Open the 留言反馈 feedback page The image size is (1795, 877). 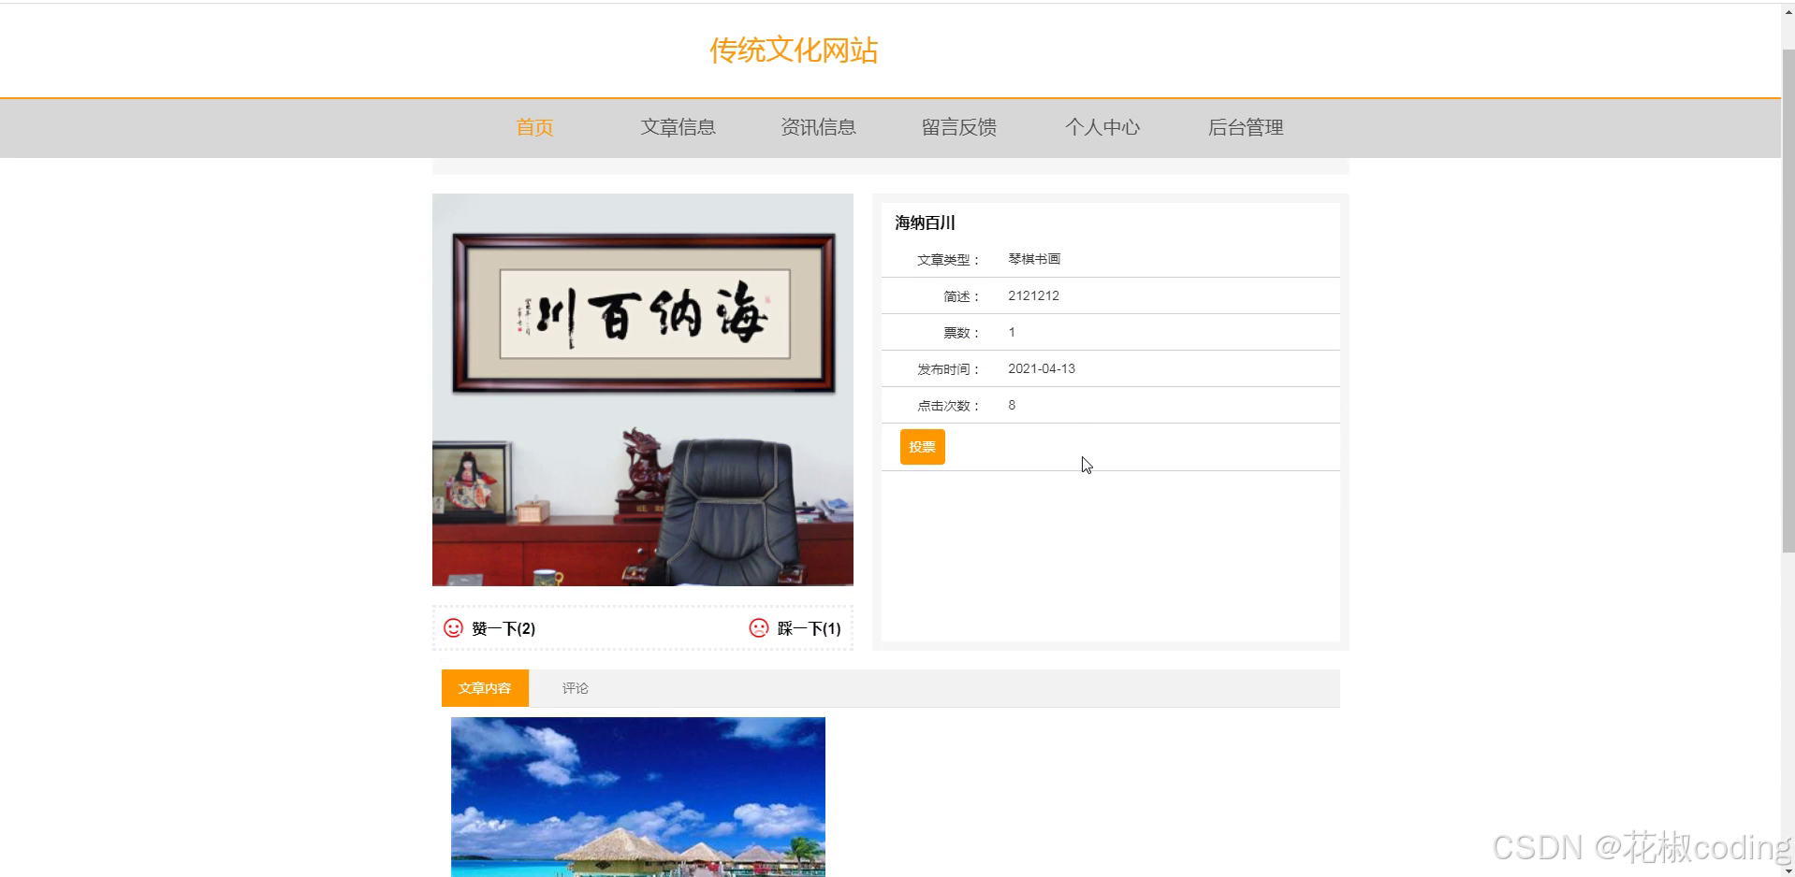tap(958, 127)
